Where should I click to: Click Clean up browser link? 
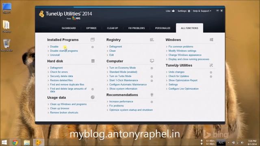pos(60,108)
